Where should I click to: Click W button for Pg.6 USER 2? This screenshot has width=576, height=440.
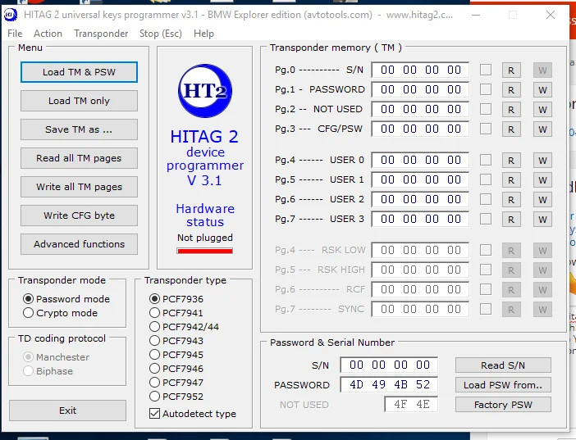point(542,200)
